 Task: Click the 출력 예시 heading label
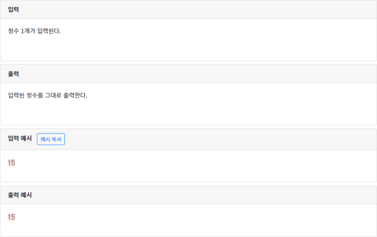point(20,195)
